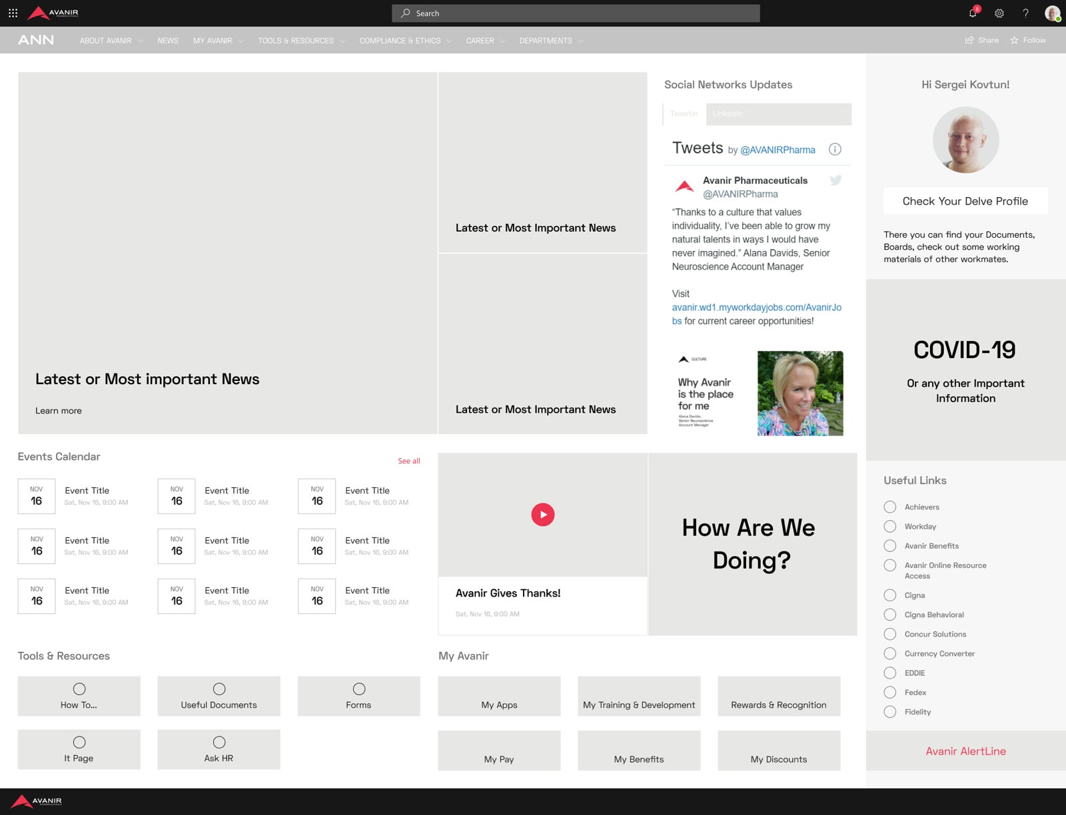
Task: Expand the Tools & Resources menu
Action: pyautogui.click(x=302, y=41)
